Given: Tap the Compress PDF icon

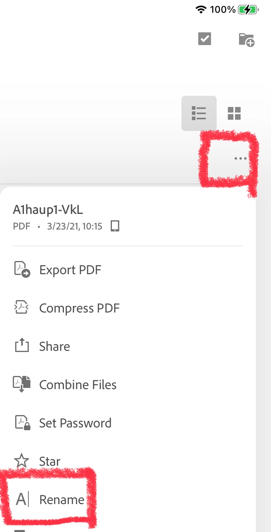Looking at the screenshot, I should 22,308.
